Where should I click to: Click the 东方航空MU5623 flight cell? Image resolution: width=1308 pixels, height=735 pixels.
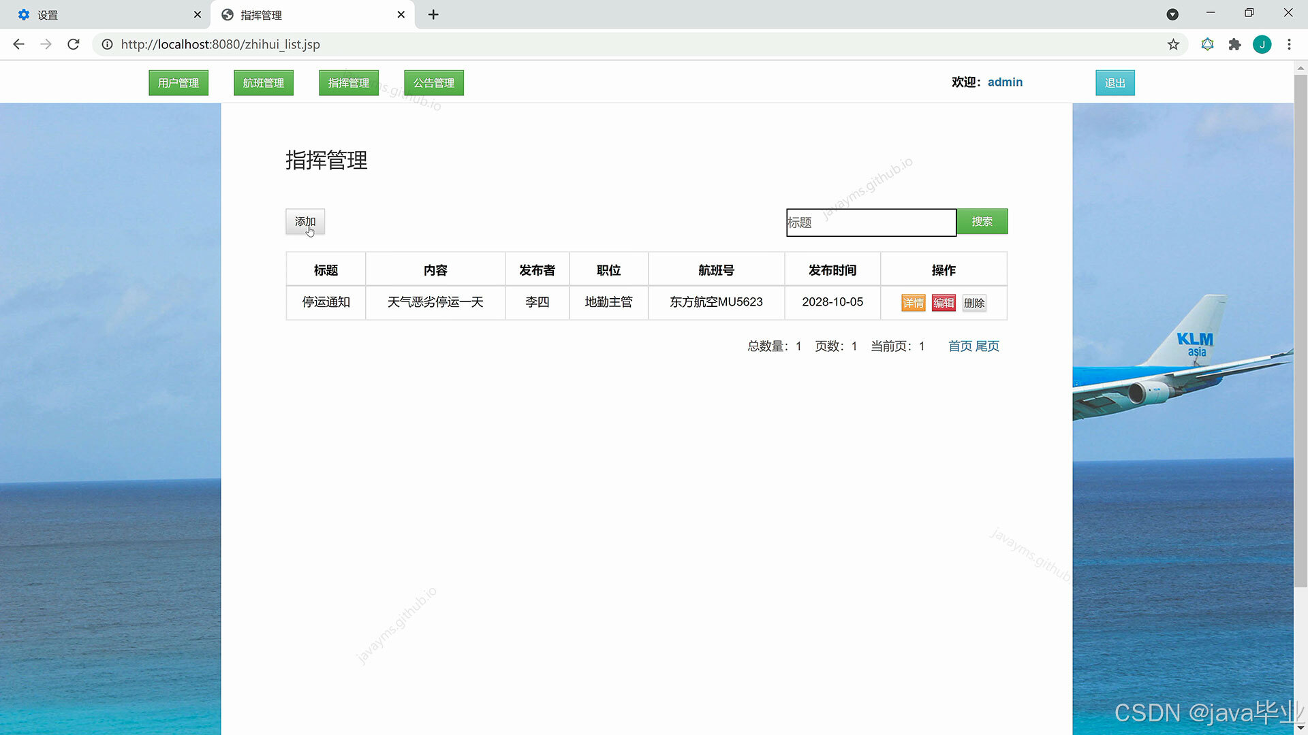(717, 302)
